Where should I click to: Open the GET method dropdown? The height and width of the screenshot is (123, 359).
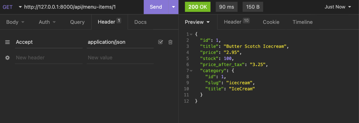(x=12, y=7)
